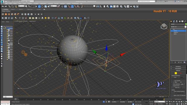Click the help search input field
Screen dimensions: 187x105
coord(146,1)
